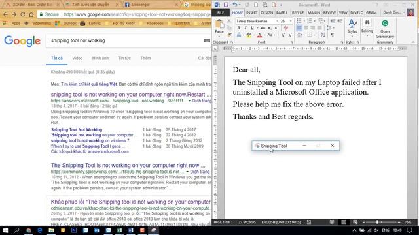Open the font name dropdown showing Times New Roman
Image resolution: width=419 pixels, height=235 pixels.
277,21
